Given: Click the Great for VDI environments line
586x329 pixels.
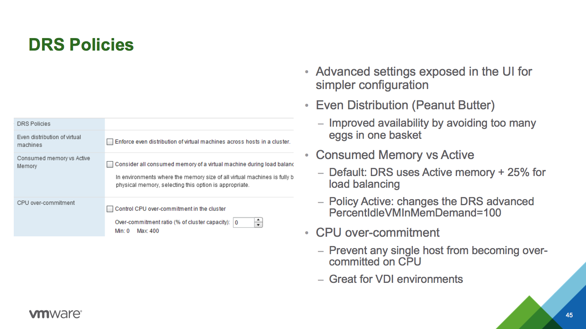Looking at the screenshot, I should (396, 279).
